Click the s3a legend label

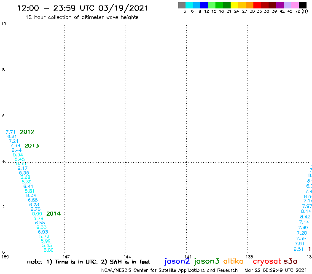coord(290,261)
